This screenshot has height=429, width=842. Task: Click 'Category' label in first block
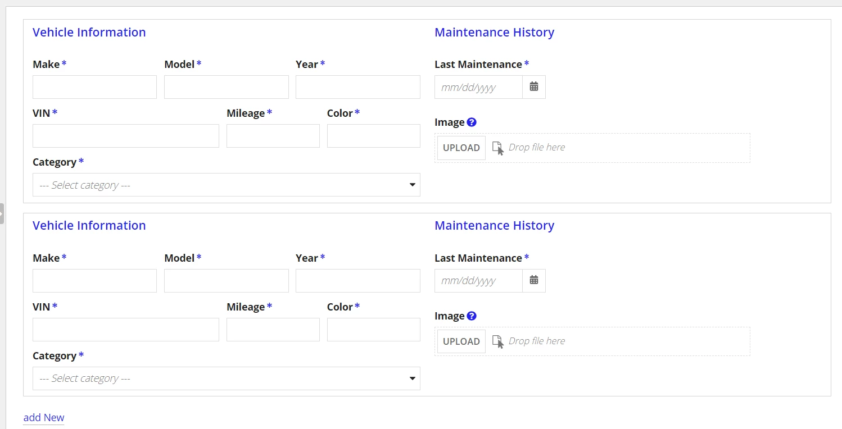tap(55, 162)
